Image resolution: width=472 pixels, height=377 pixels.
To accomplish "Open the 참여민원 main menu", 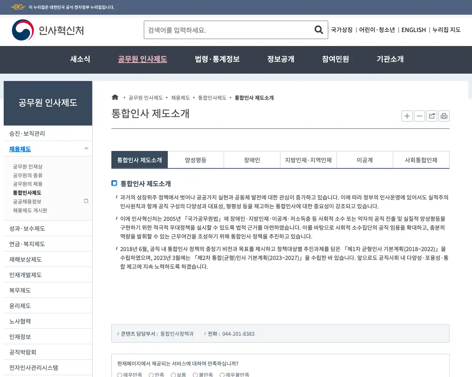I will [x=335, y=59].
